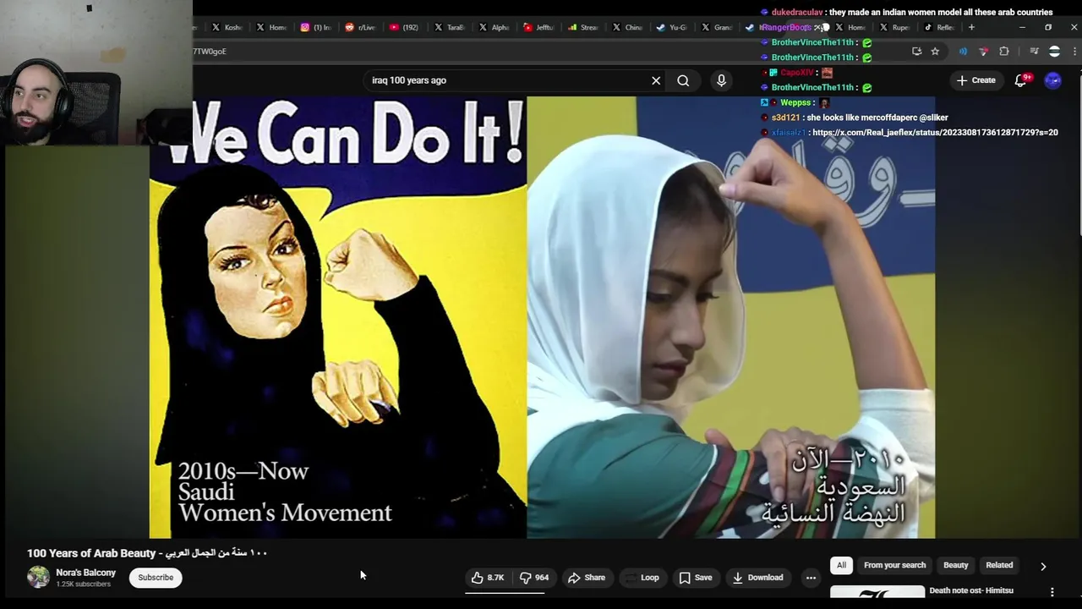
Task: Open the 'Death note ost- Himitsu' video title
Action: pyautogui.click(x=971, y=590)
